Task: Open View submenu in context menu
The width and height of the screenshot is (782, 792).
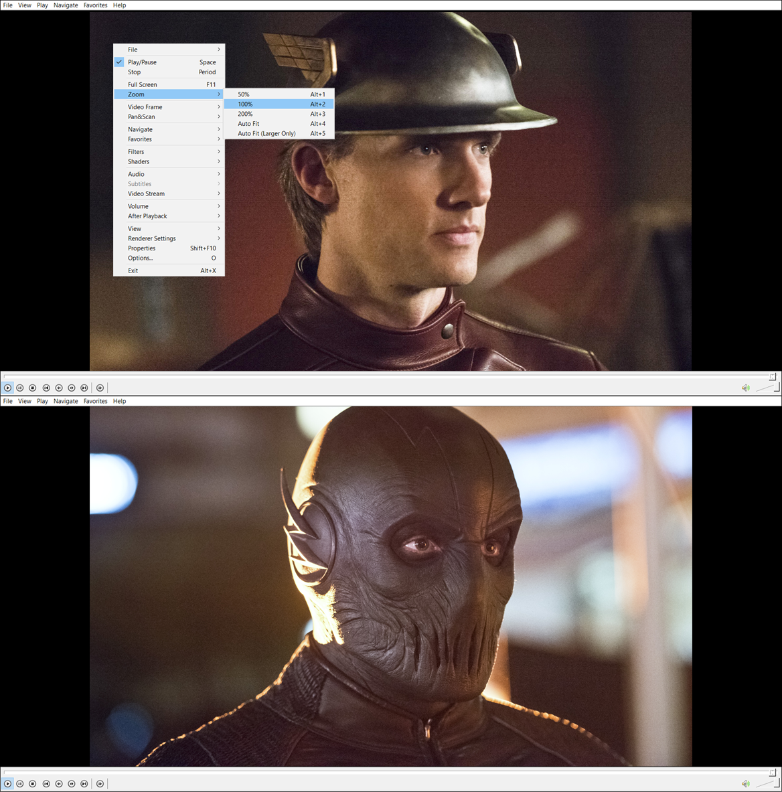Action: pyautogui.click(x=169, y=229)
